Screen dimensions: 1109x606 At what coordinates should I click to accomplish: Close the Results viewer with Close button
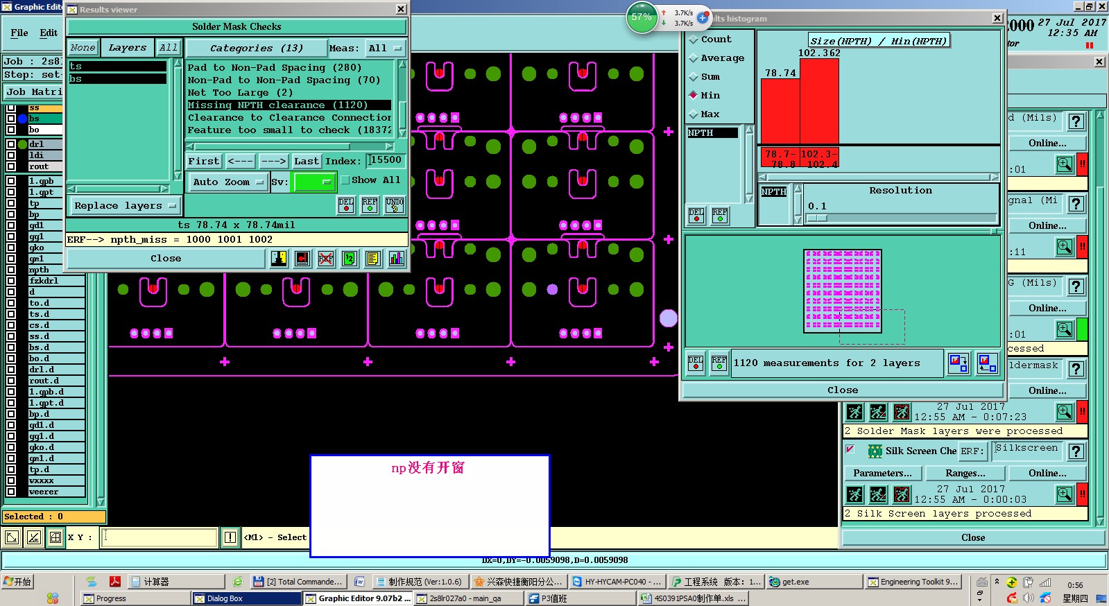(x=166, y=259)
